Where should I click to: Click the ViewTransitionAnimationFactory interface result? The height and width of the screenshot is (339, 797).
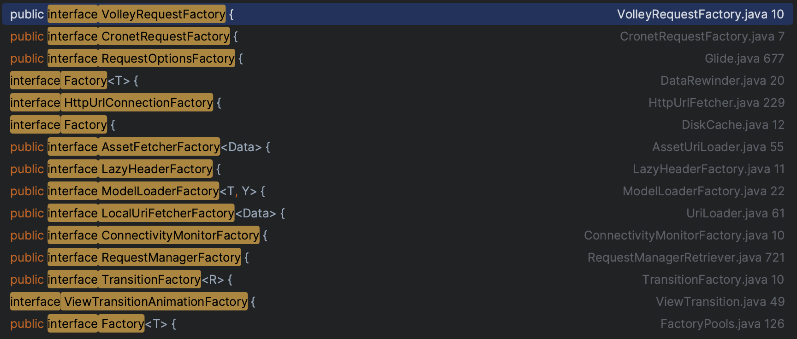[x=155, y=302]
